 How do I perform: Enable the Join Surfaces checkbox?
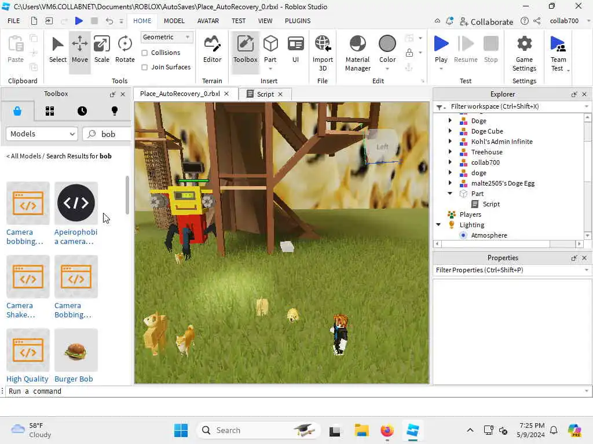(144, 67)
